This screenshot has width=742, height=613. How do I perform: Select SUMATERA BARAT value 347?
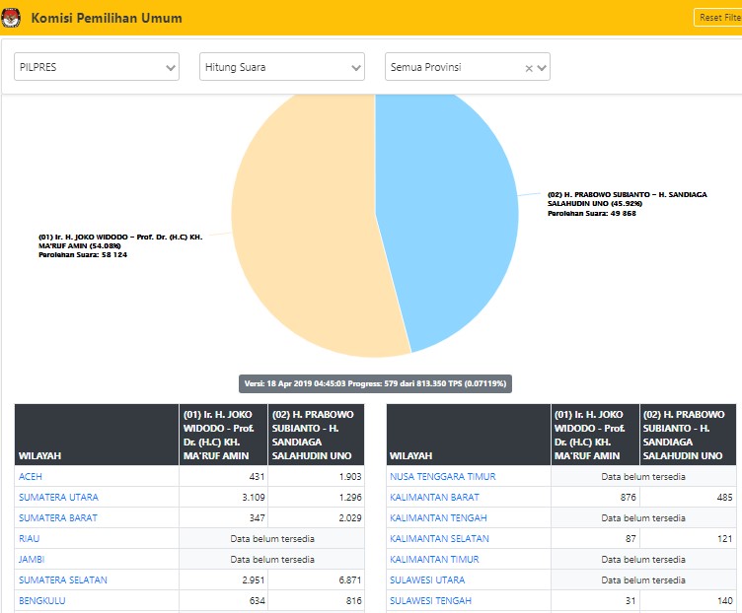click(257, 518)
